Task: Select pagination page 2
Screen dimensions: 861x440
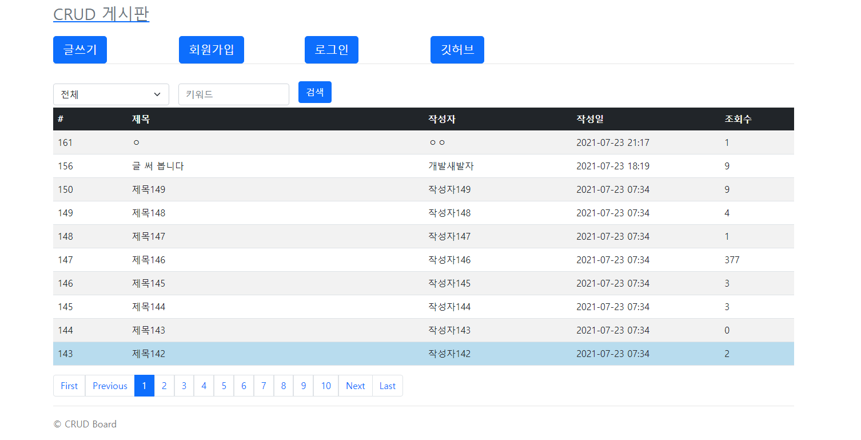Action: tap(164, 386)
